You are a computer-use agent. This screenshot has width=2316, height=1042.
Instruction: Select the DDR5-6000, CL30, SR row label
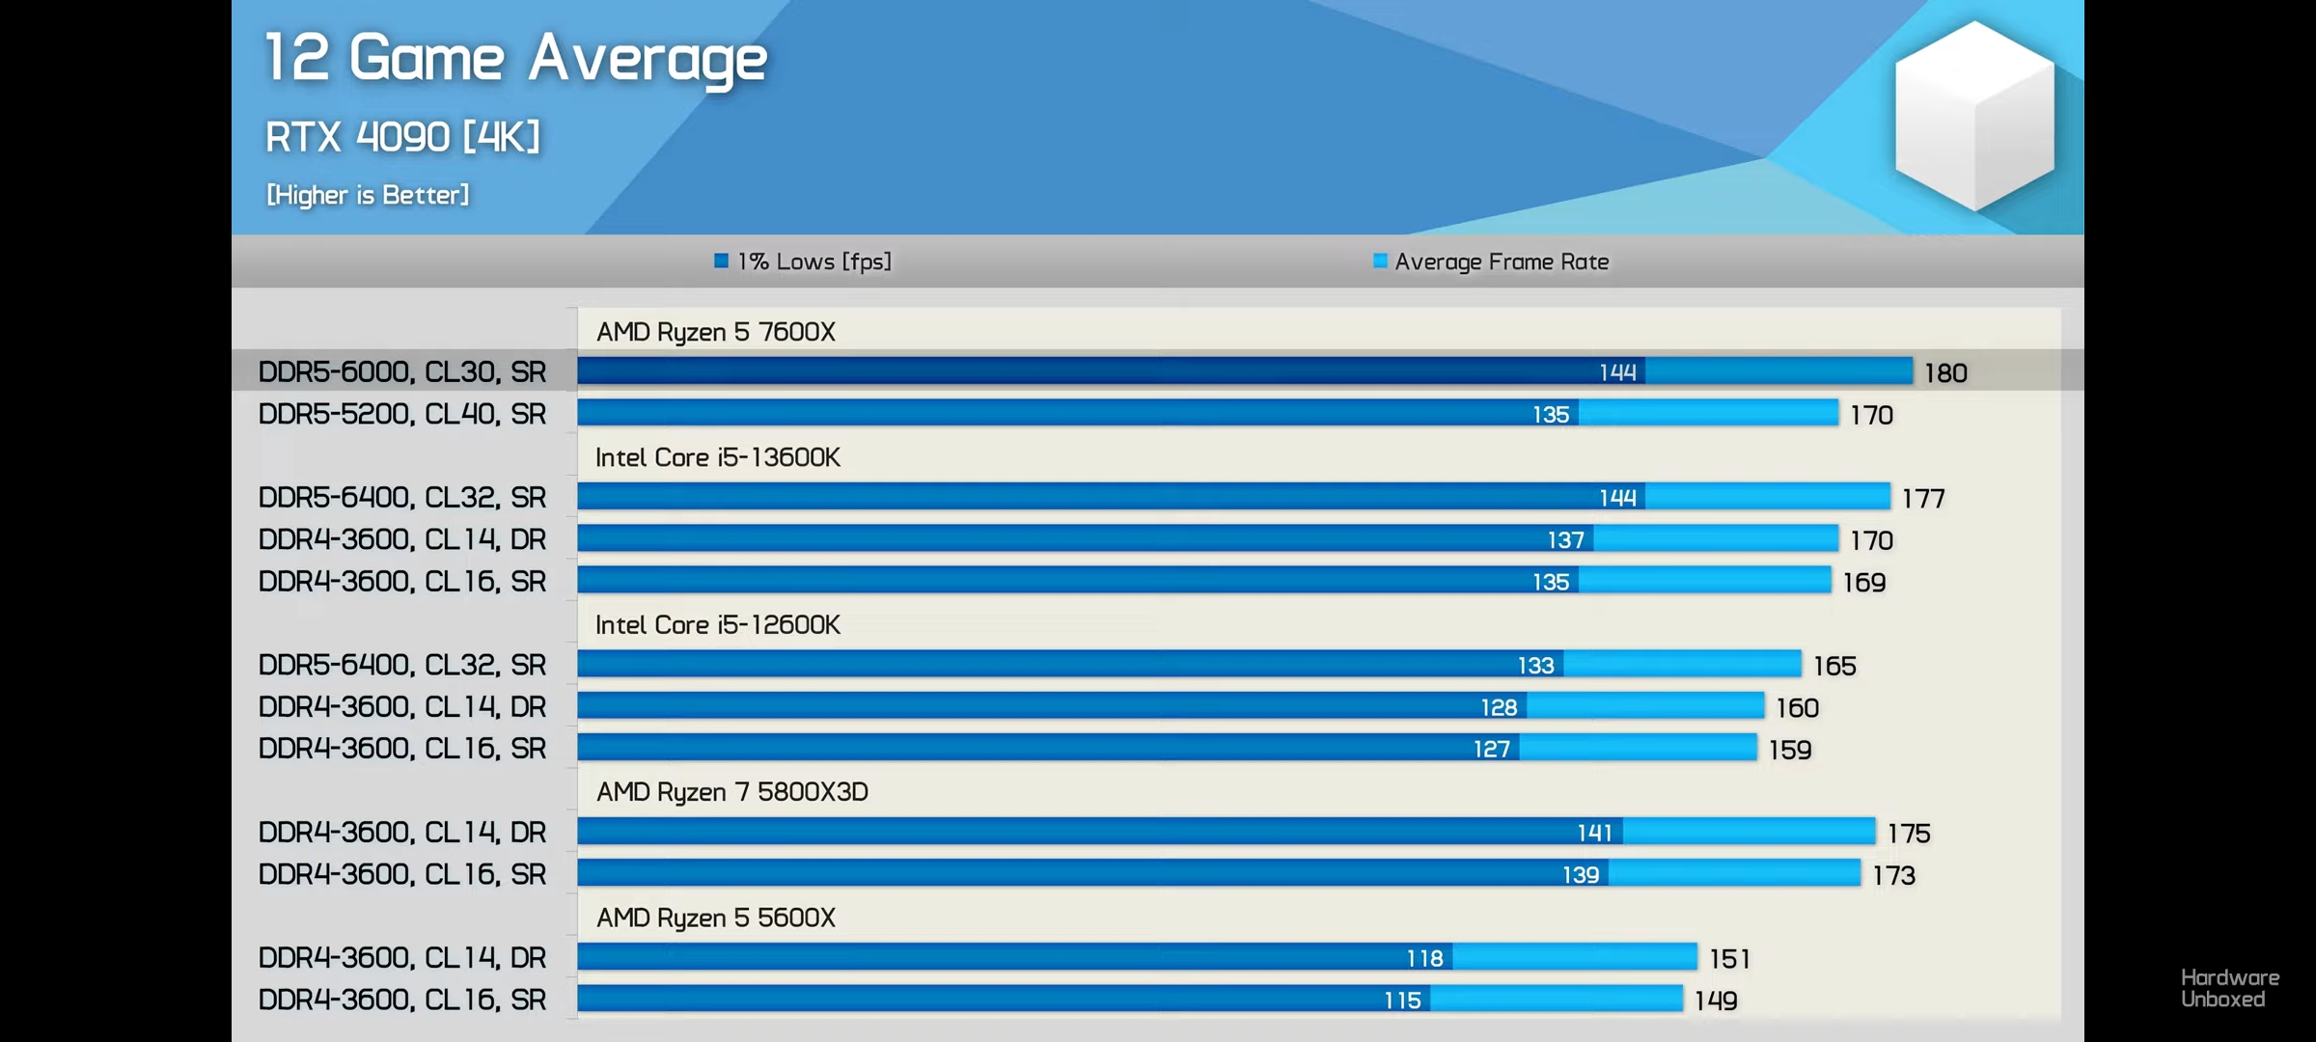pyautogui.click(x=401, y=371)
